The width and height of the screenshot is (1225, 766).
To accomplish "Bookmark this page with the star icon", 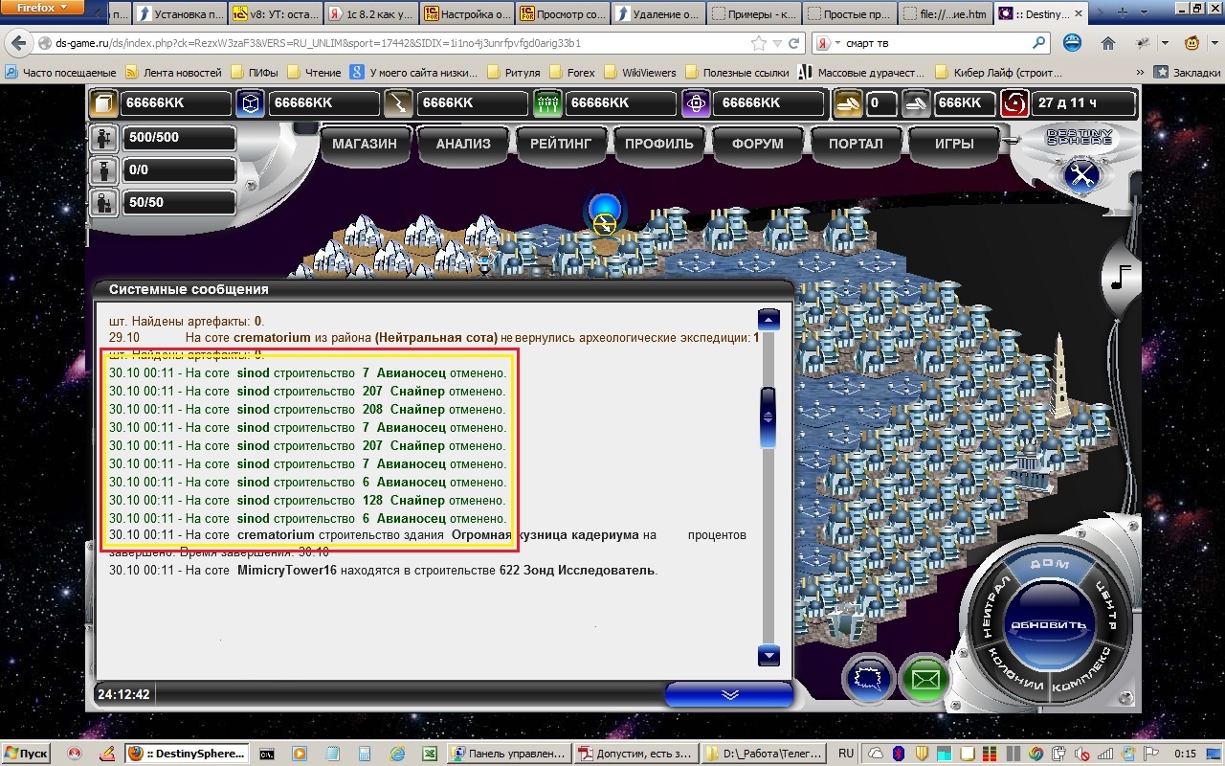I will pyautogui.click(x=759, y=43).
